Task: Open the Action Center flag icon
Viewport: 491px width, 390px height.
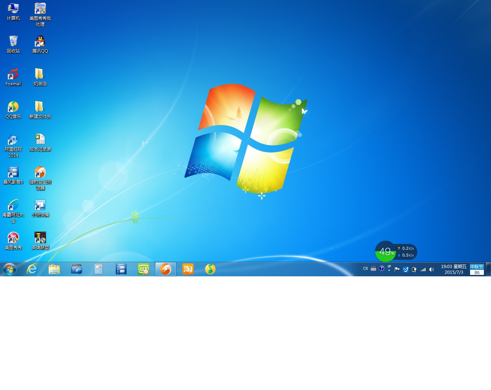Action: pyautogui.click(x=397, y=269)
